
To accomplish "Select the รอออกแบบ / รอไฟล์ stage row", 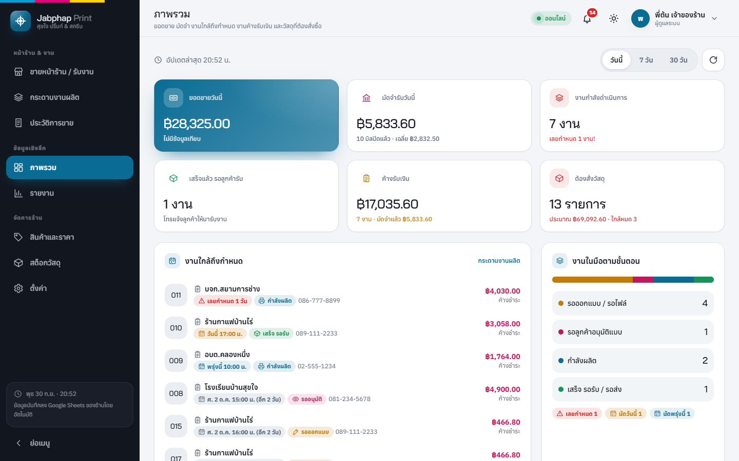I will (x=633, y=303).
